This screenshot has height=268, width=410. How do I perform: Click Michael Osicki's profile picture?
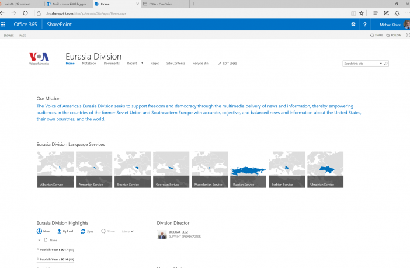406,25
